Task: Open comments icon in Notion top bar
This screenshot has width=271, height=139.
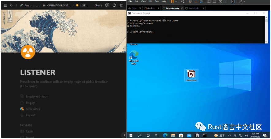Action: 107,5
